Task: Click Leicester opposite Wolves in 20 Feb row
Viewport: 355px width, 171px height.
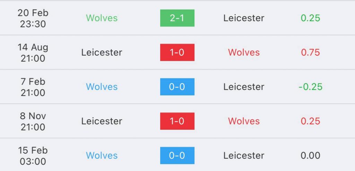Action: point(244,18)
